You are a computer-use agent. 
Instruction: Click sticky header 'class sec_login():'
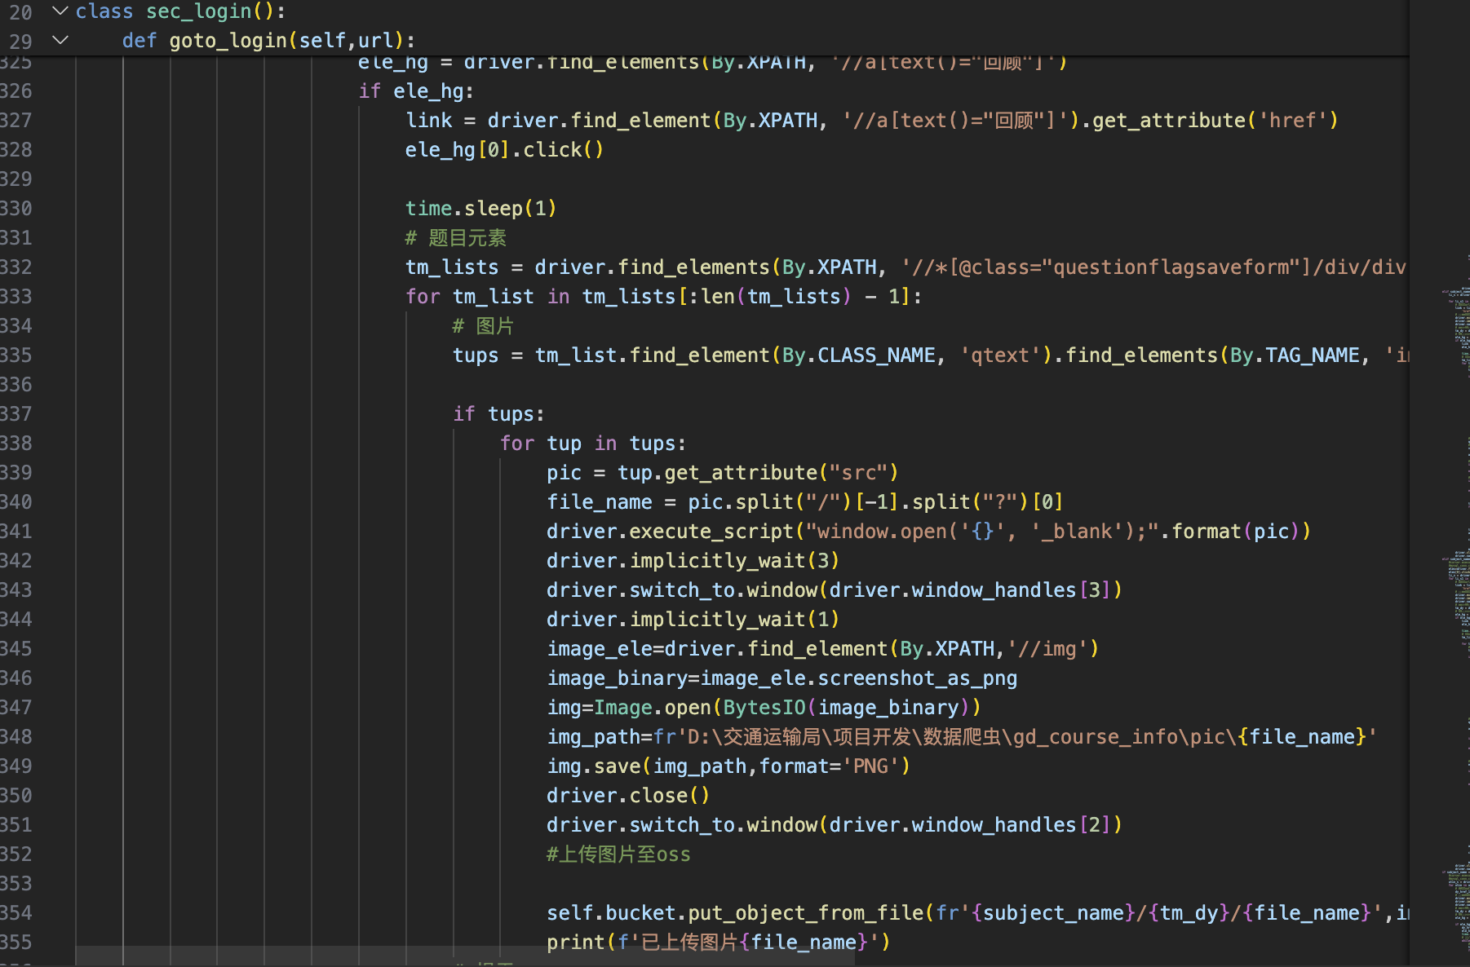coord(180,11)
